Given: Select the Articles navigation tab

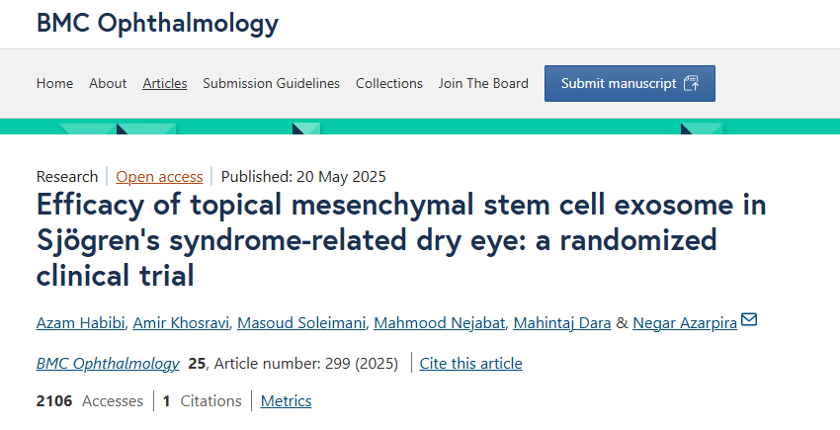Looking at the screenshot, I should coord(165,83).
